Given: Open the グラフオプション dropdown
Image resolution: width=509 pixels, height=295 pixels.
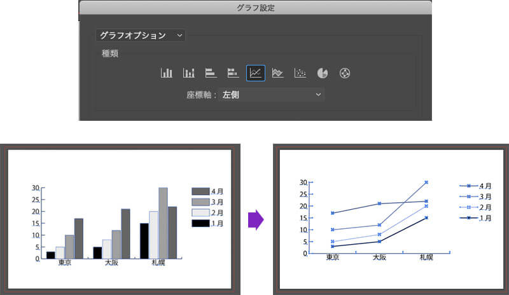Looking at the screenshot, I should 140,36.
